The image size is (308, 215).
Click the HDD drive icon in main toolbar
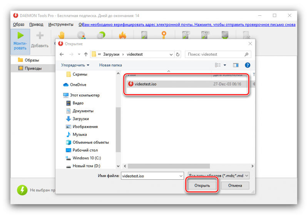tap(205, 35)
